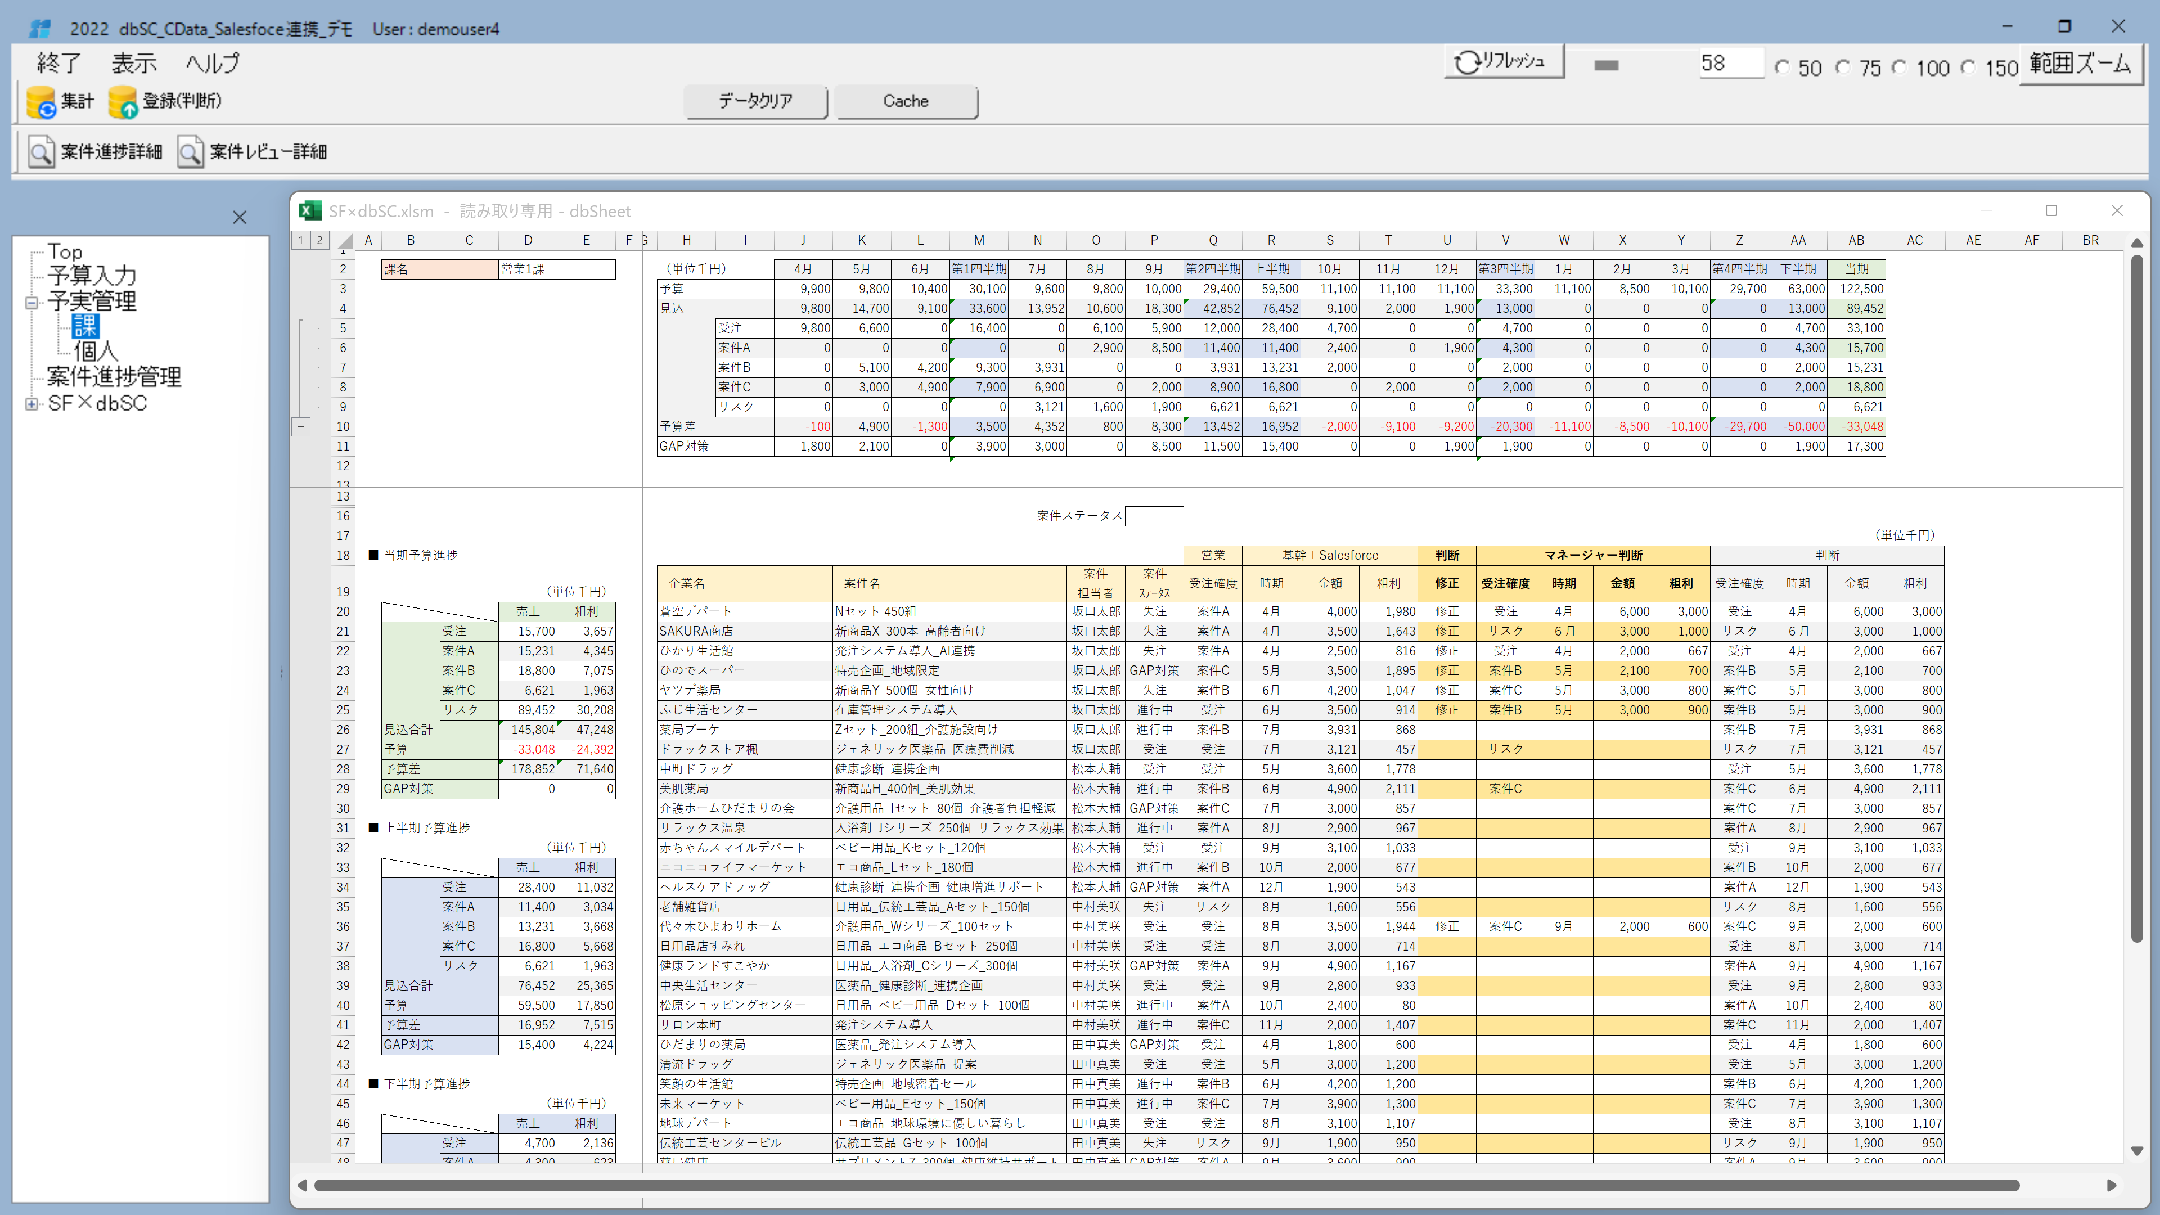Select the 150 zoom radio button
This screenshot has width=2160, height=1215.
pyautogui.click(x=1968, y=67)
